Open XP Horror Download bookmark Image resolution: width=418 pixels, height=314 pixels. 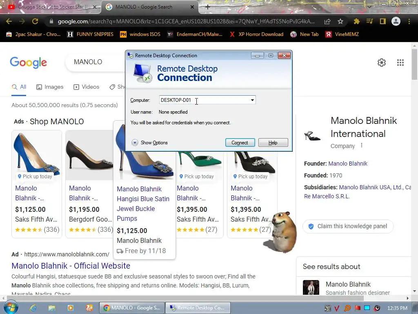coord(256,34)
